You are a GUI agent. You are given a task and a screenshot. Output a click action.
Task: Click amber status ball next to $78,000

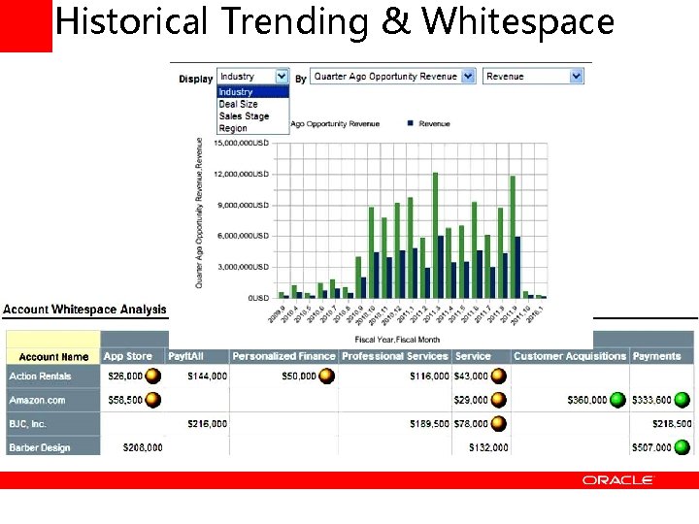point(498,423)
